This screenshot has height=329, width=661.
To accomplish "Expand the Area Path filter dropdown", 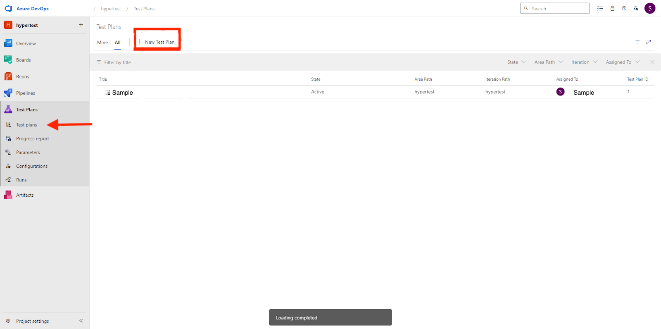I will point(549,62).
